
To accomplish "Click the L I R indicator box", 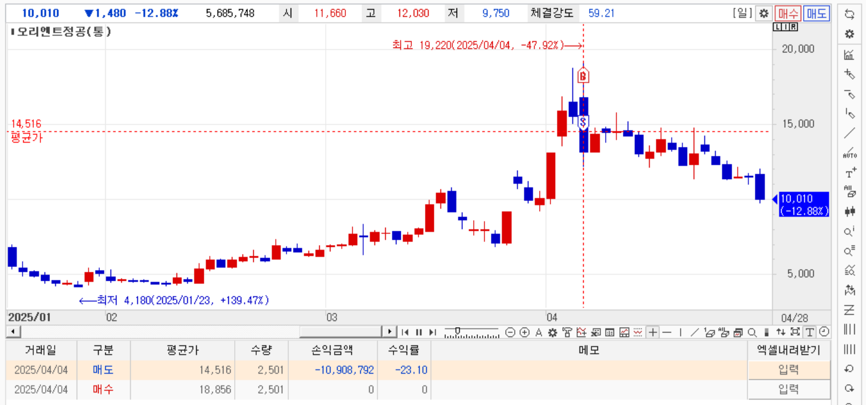I will click(x=785, y=27).
